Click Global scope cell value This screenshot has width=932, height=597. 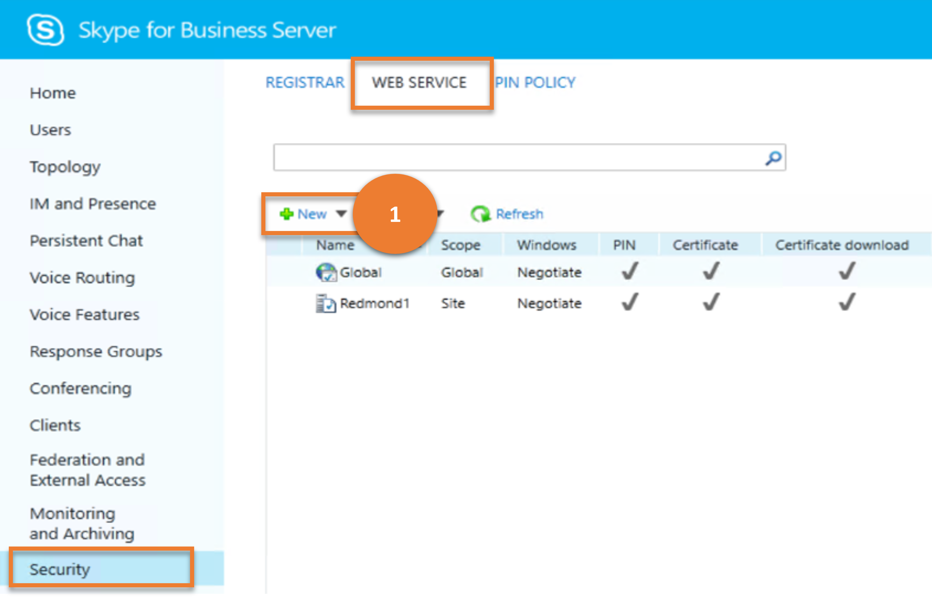click(462, 273)
